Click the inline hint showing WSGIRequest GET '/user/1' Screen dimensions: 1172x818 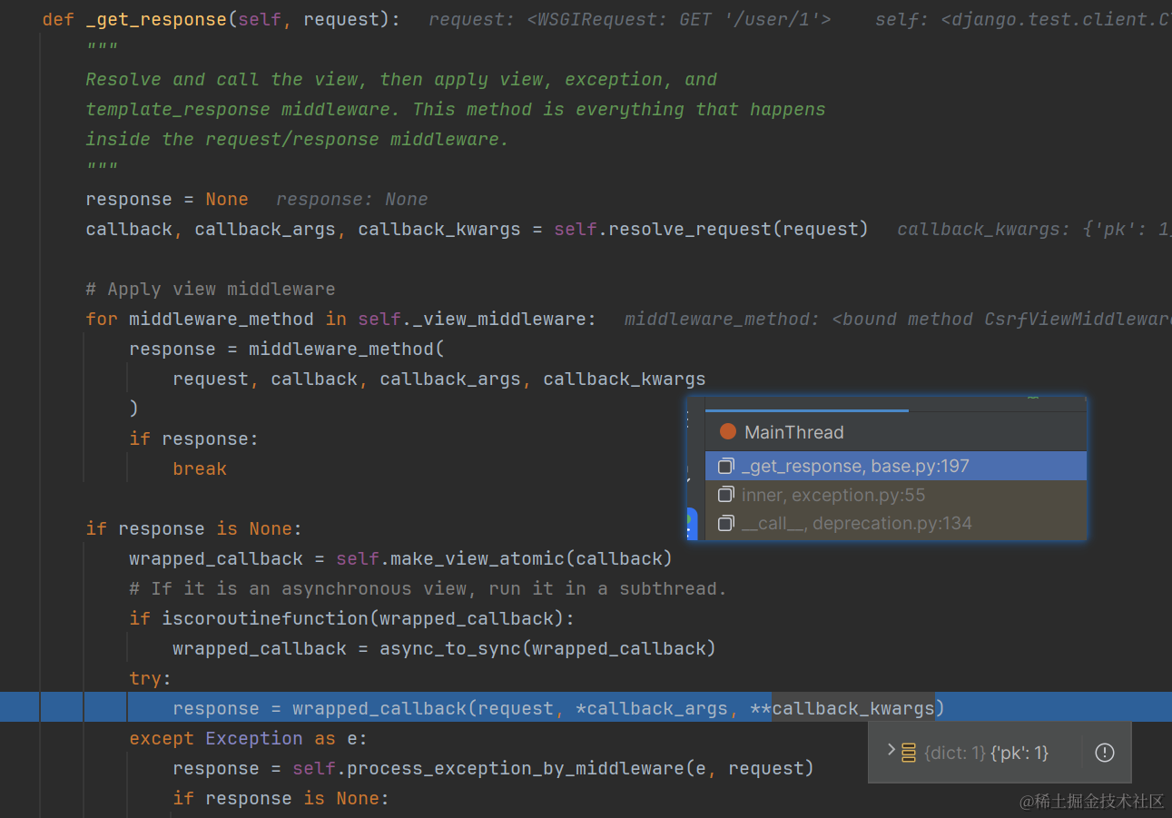click(629, 19)
